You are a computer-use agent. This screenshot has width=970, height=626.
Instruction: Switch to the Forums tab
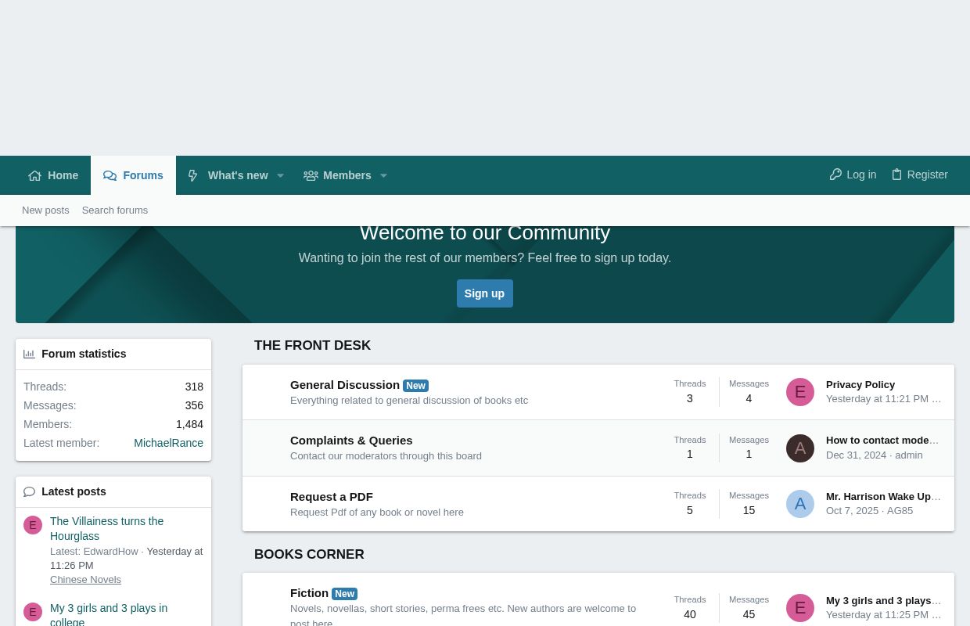click(133, 175)
